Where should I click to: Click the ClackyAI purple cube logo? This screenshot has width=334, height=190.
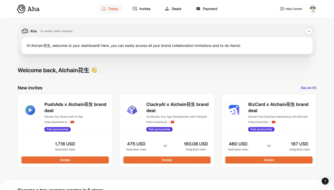132,110
